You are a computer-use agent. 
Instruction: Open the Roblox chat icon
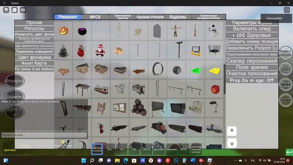tap(14, 10)
